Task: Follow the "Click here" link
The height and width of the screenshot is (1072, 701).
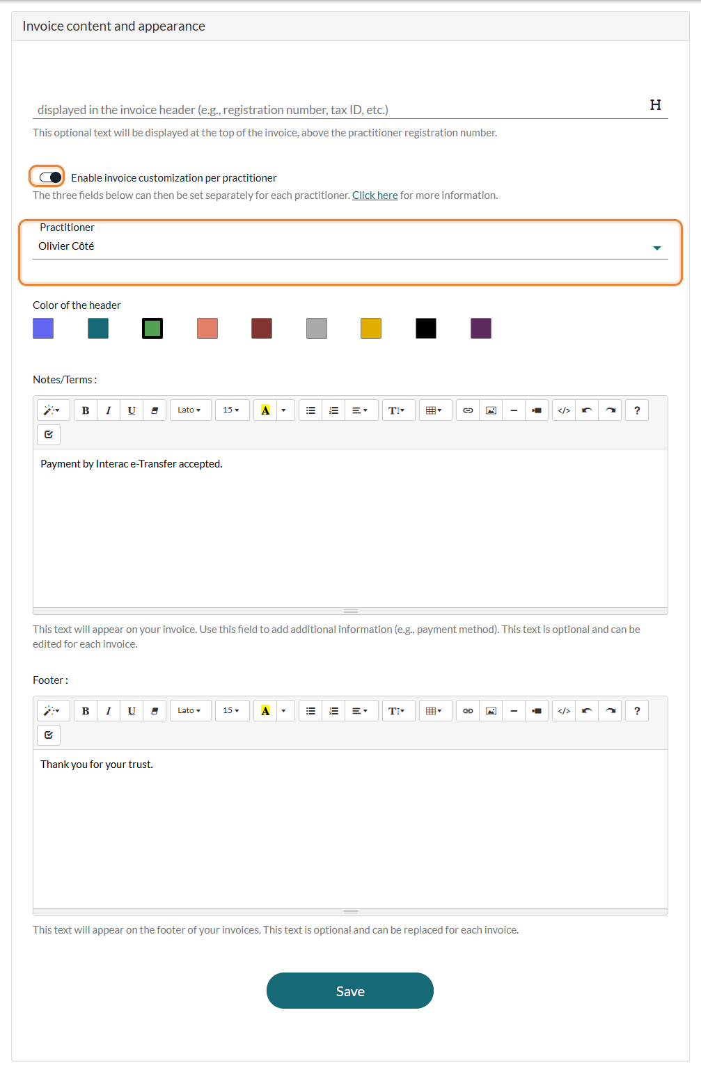Action: click(x=375, y=195)
